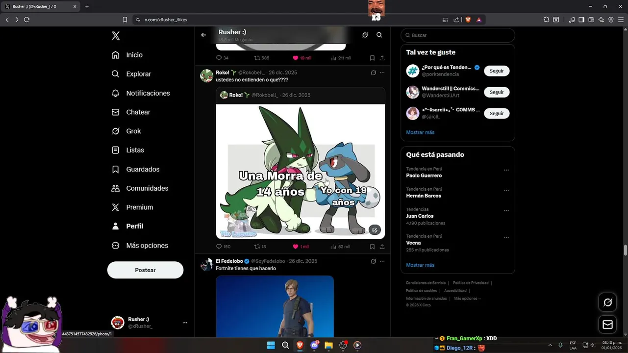The width and height of the screenshot is (628, 353).
Task: Bookmark page icon left of the URL
Action: tap(125, 20)
